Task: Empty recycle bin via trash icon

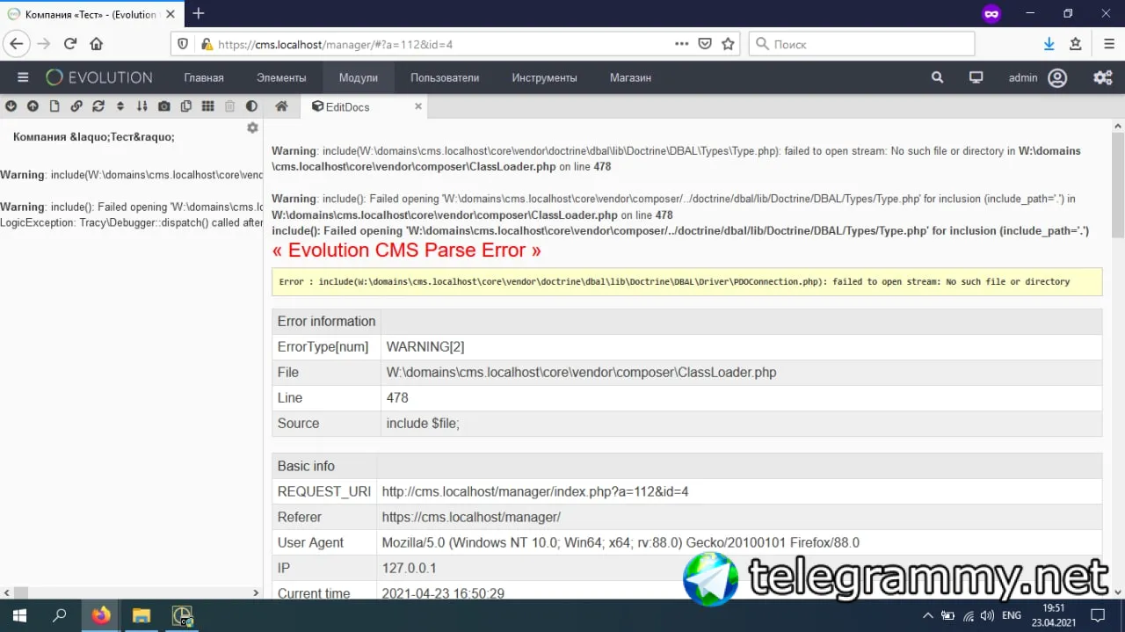Action: click(x=230, y=106)
